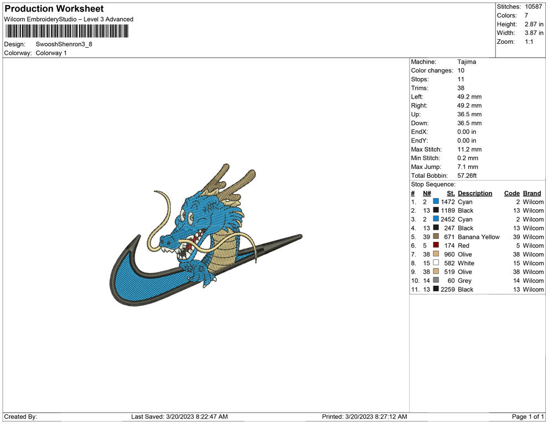Click the 'Grey' description in row 10

[464, 280]
